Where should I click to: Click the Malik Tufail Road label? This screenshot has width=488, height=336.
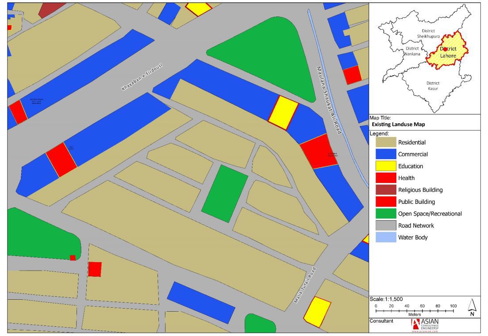tap(306, 285)
